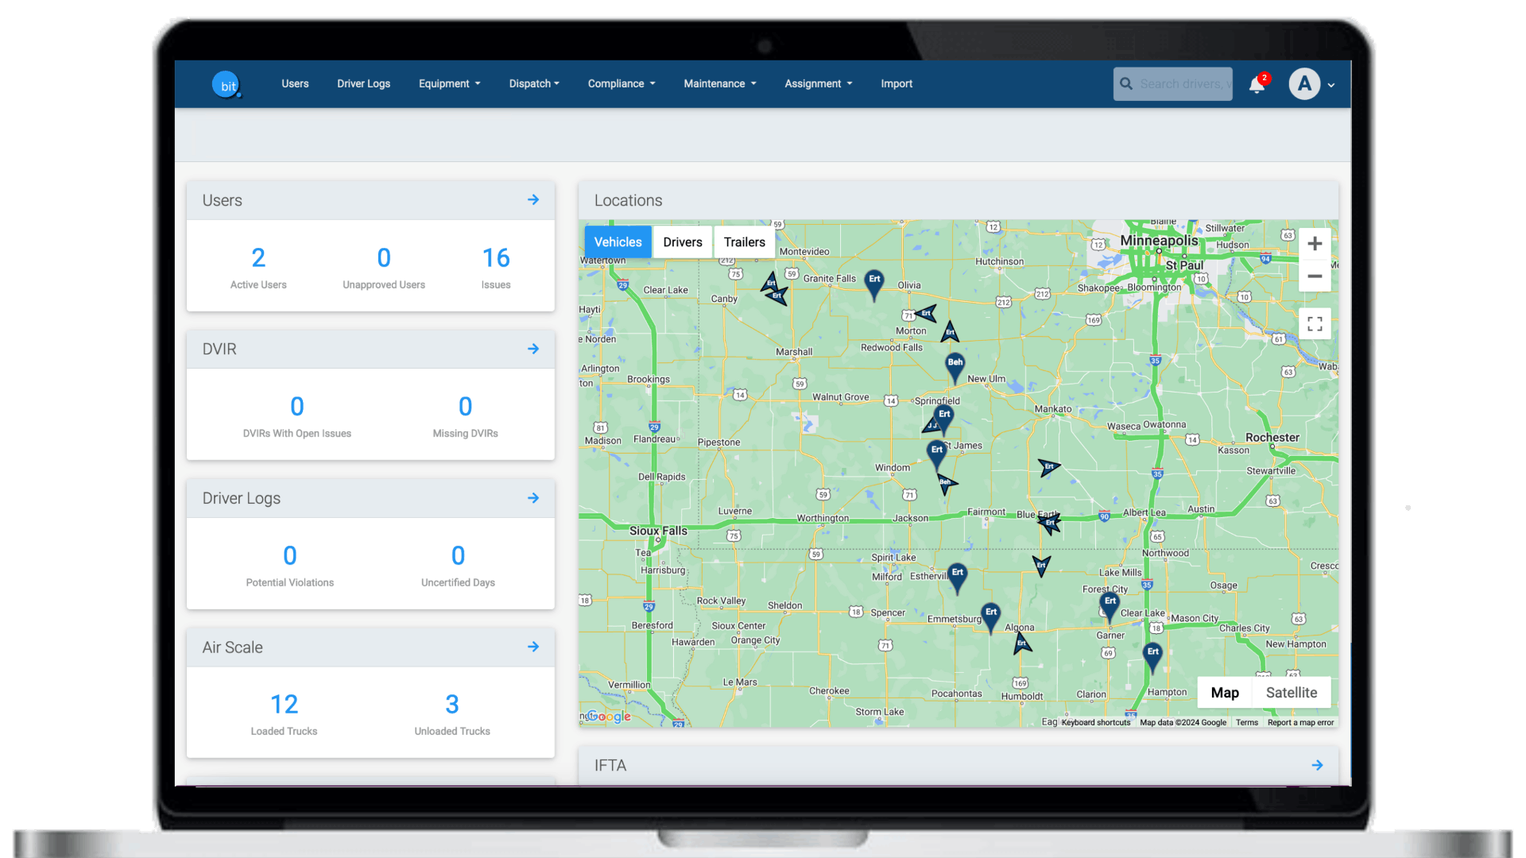Switch map to Drivers view
1526x858 pixels.
click(x=682, y=242)
